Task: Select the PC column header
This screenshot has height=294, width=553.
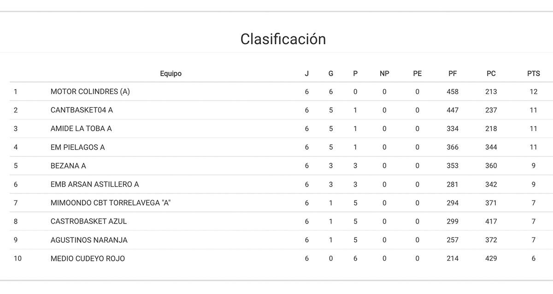Action: point(491,74)
